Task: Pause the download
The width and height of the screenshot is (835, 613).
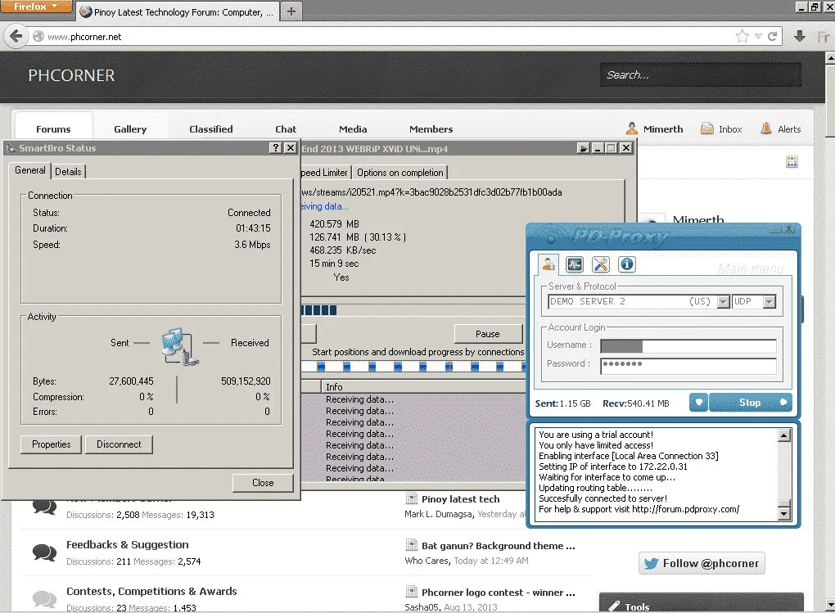Action: pyautogui.click(x=487, y=334)
